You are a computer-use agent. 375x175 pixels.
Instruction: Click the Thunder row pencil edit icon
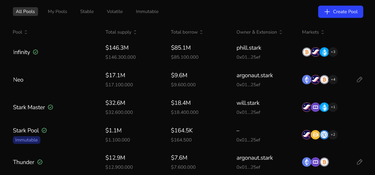point(359,162)
